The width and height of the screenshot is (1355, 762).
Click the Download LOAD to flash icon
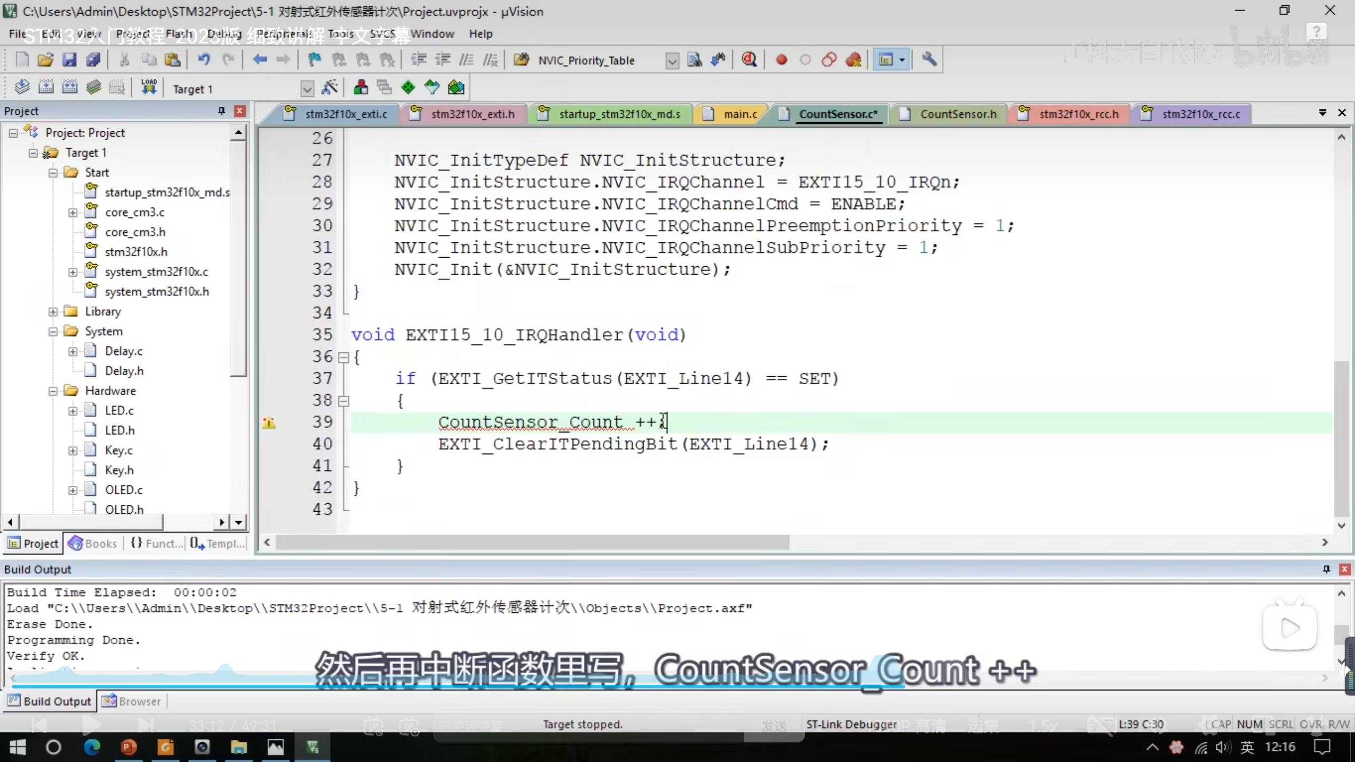tap(149, 87)
